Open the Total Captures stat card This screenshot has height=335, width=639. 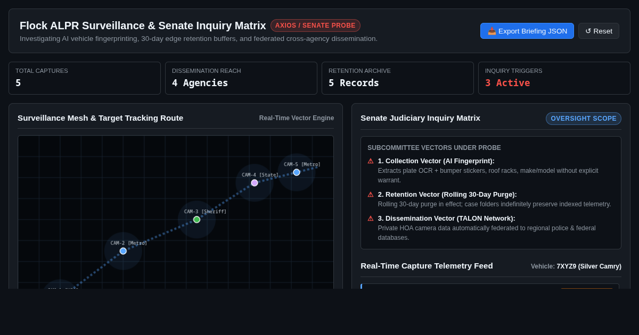point(85,78)
